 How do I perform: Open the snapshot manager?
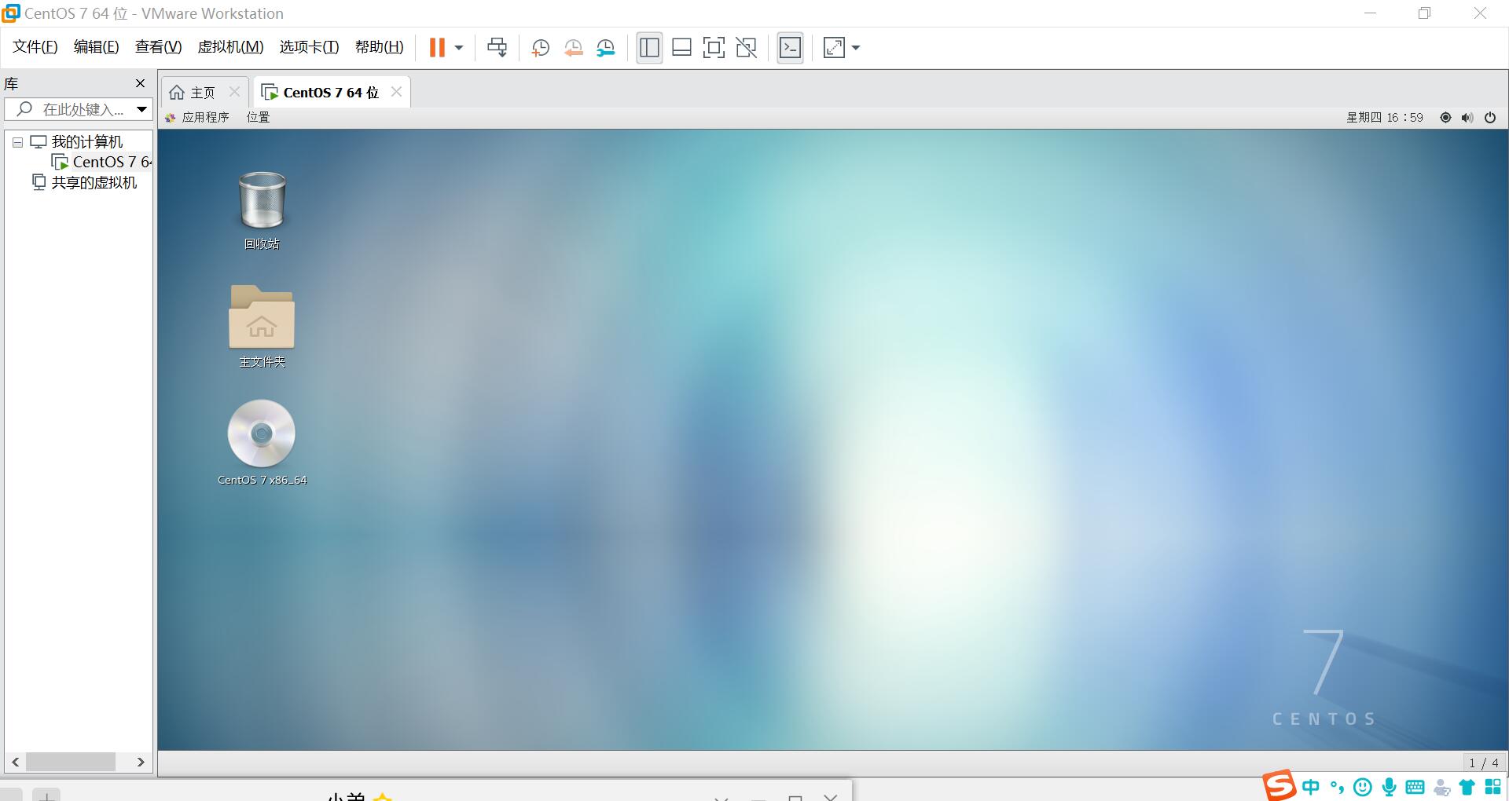(x=605, y=48)
